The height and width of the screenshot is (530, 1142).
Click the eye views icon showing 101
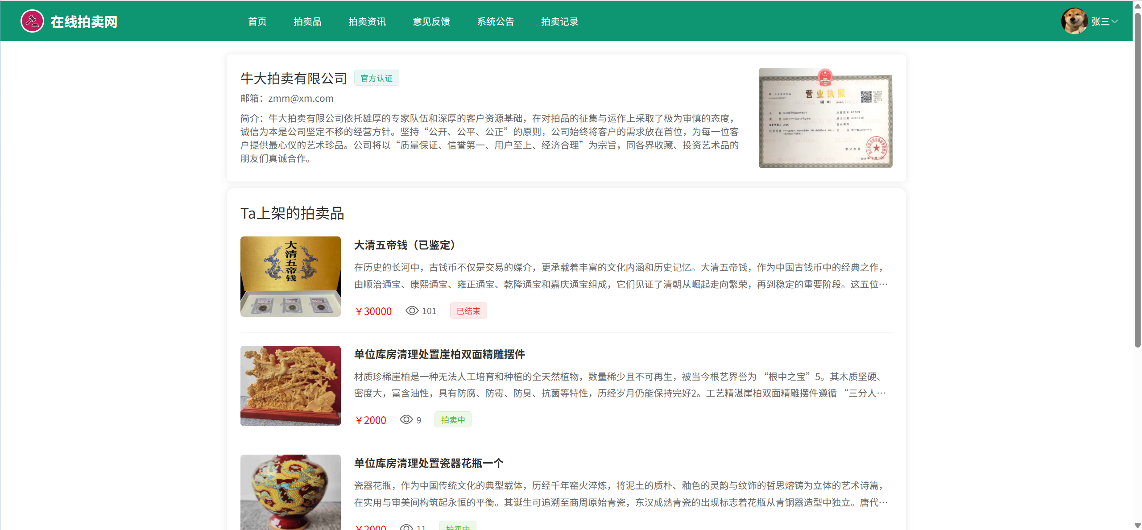412,311
